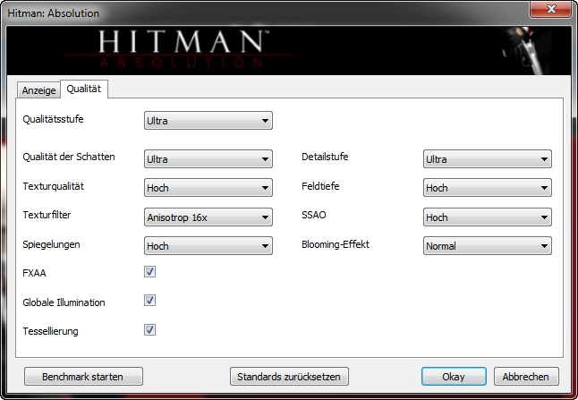Expand Qualität der Schatten dropdown
Viewport: 578px width, 400px height.
[208, 159]
